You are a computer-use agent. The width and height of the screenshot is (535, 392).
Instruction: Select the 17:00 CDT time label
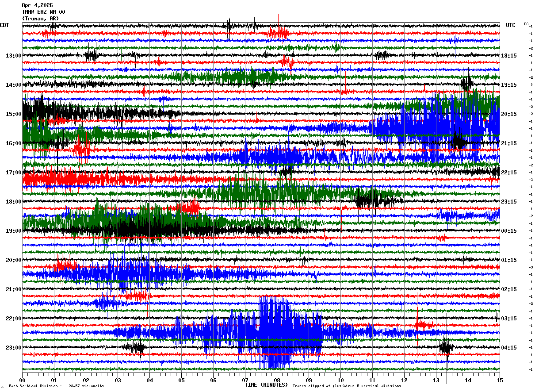click(x=14, y=173)
